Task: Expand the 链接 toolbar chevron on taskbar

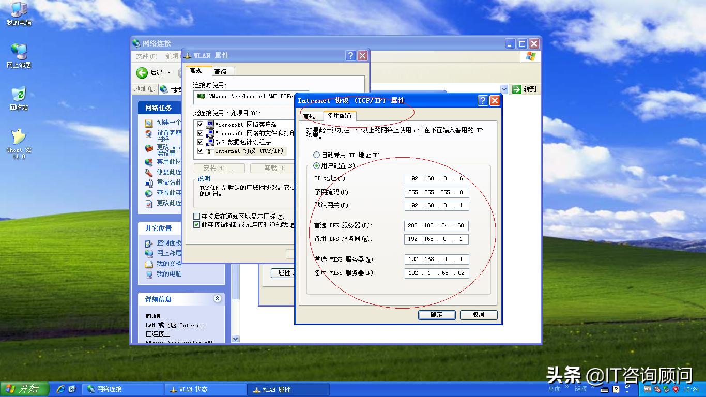Action: [592, 388]
